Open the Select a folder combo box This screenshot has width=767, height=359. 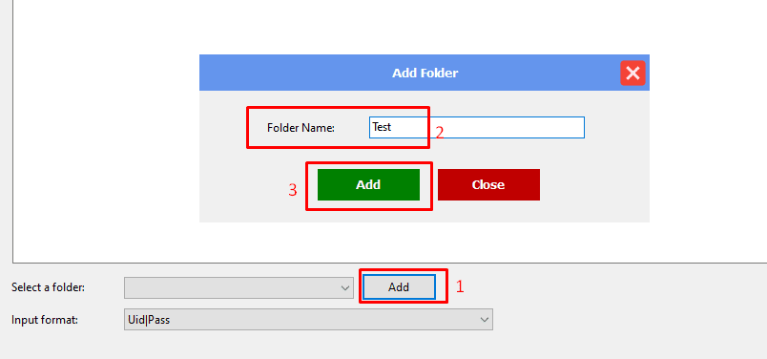pyautogui.click(x=238, y=287)
